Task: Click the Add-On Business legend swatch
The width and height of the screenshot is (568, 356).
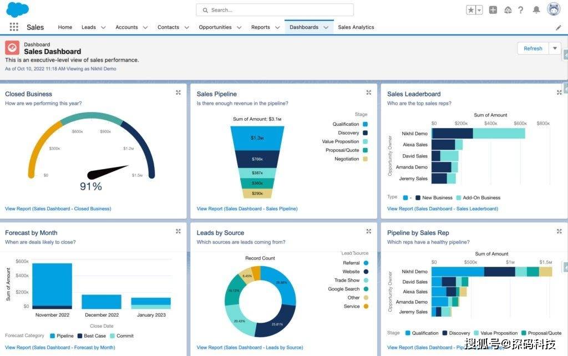Action: tap(459, 198)
